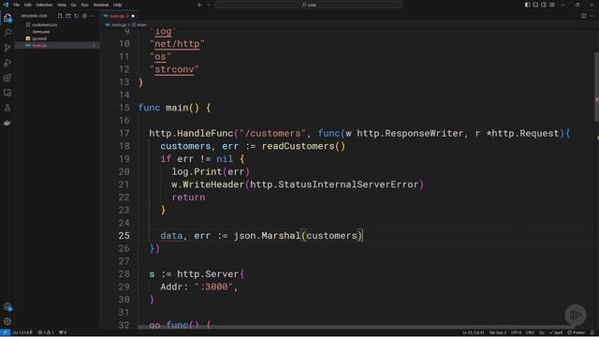Click the EXPLORER: CODE section header
Image resolution: width=599 pixels, height=337 pixels.
(x=34, y=16)
